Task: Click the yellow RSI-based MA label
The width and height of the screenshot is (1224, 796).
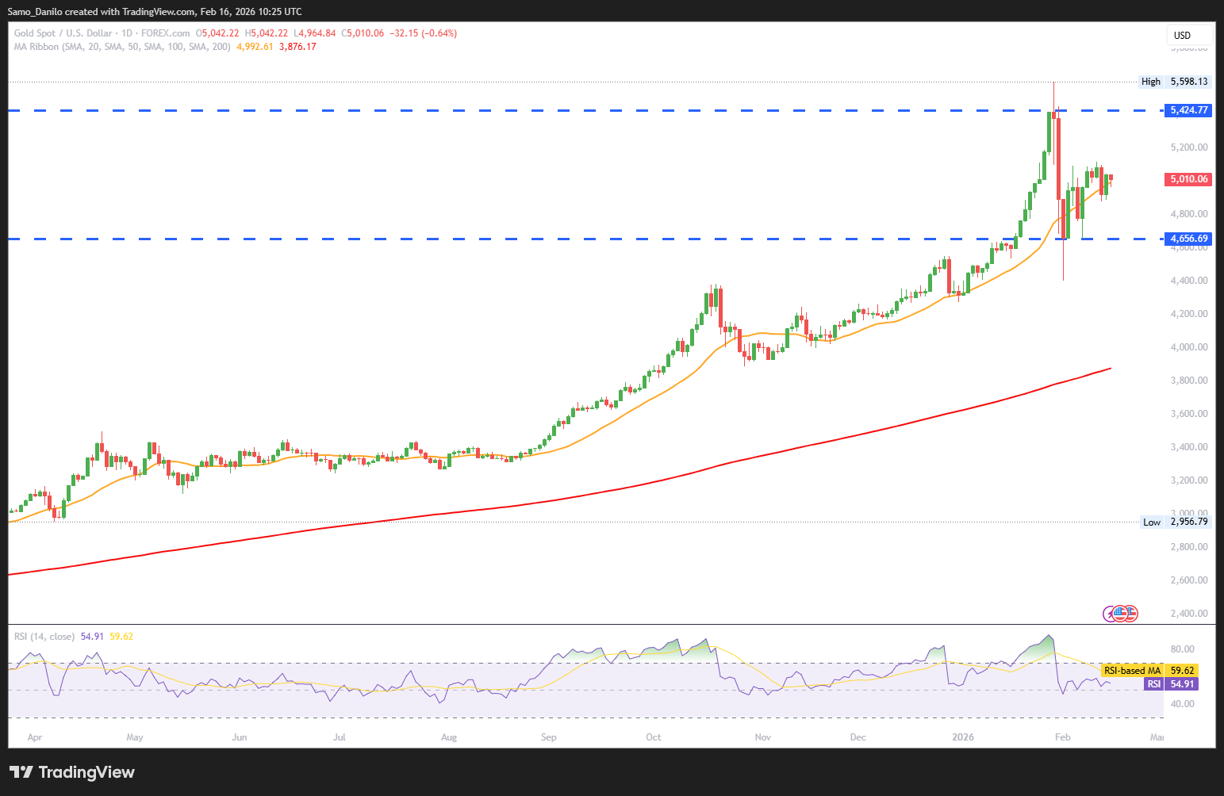Action: pyautogui.click(x=1132, y=671)
